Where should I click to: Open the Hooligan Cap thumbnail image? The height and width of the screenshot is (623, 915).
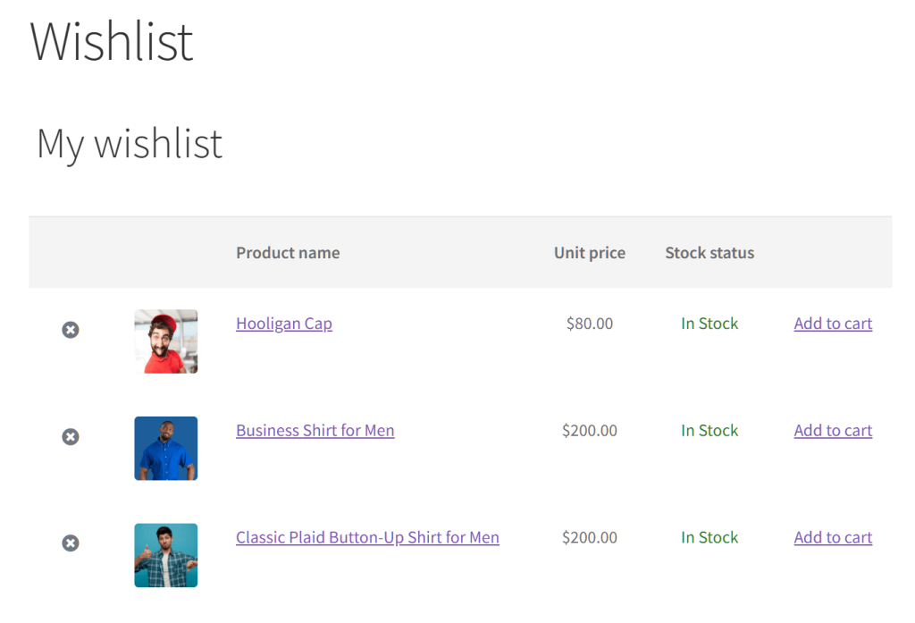[x=165, y=341]
